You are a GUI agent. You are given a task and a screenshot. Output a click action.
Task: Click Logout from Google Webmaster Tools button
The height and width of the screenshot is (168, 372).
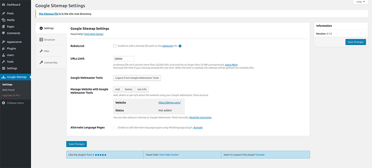tap(137, 78)
